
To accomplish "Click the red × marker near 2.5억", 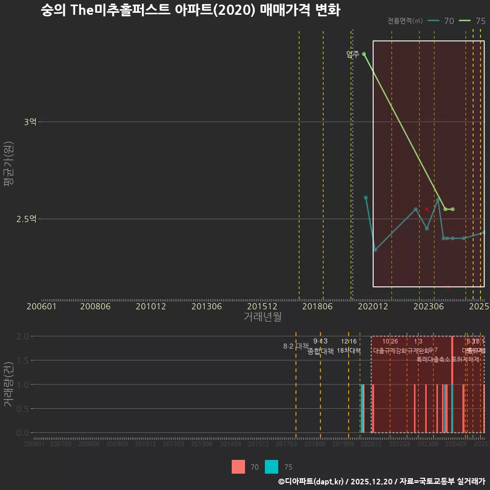I will click(x=427, y=209).
